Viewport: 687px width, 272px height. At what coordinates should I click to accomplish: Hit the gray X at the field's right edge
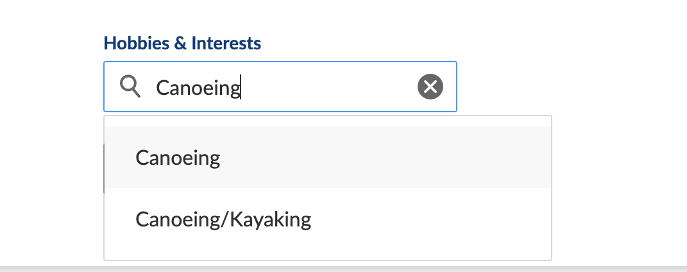pyautogui.click(x=430, y=87)
